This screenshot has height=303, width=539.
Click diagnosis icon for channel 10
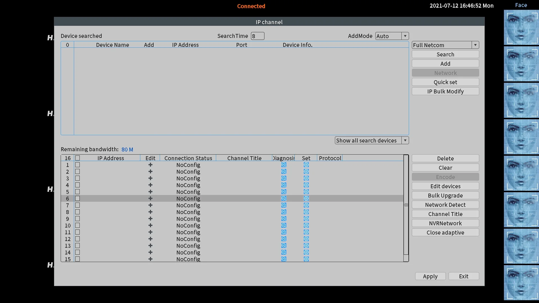284,226
